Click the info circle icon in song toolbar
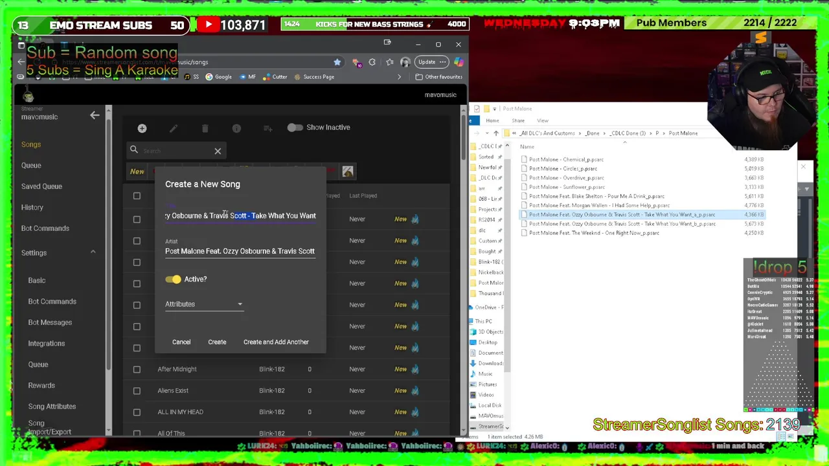The image size is (829, 466). (236, 128)
